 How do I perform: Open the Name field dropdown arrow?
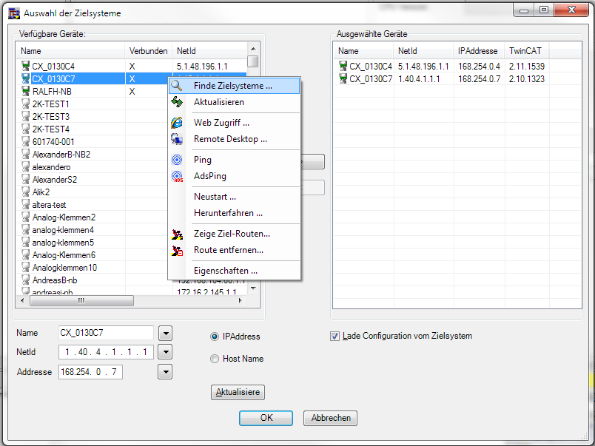point(165,334)
